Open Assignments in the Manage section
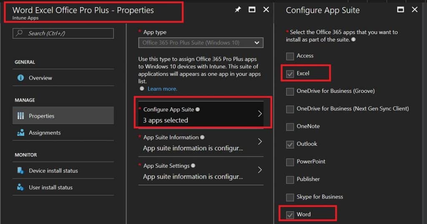 point(63,133)
